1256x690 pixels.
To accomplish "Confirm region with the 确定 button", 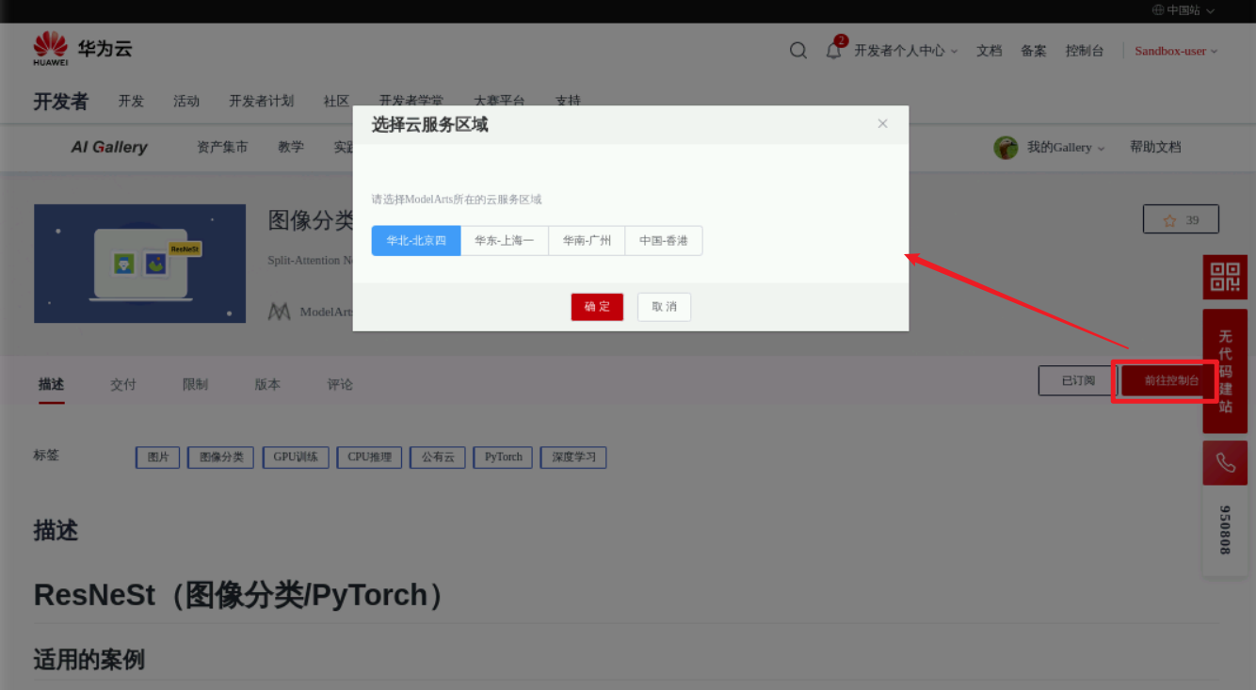I will click(597, 307).
